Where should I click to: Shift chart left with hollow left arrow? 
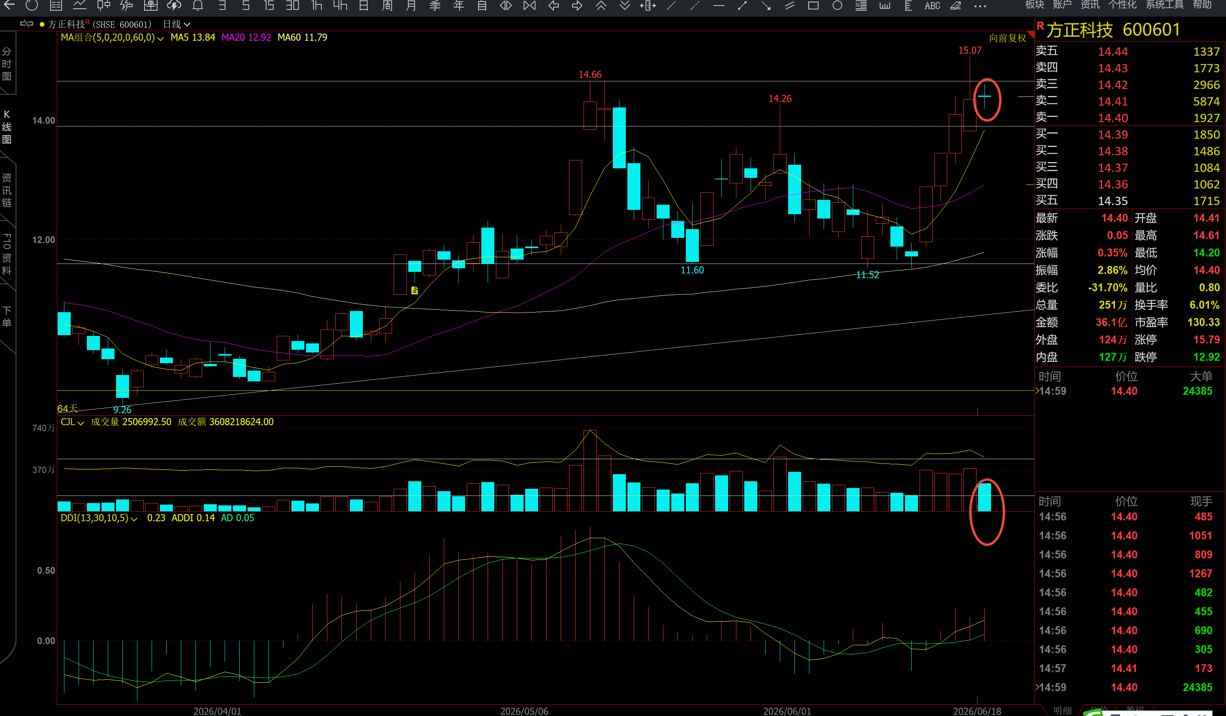553,6
